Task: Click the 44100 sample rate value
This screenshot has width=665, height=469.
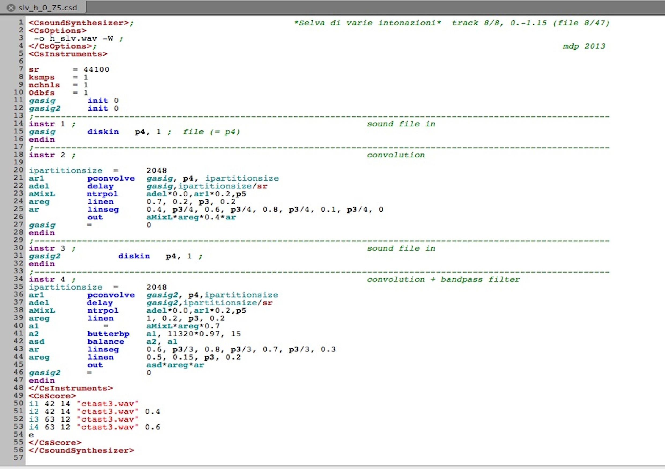Action: tap(96, 69)
